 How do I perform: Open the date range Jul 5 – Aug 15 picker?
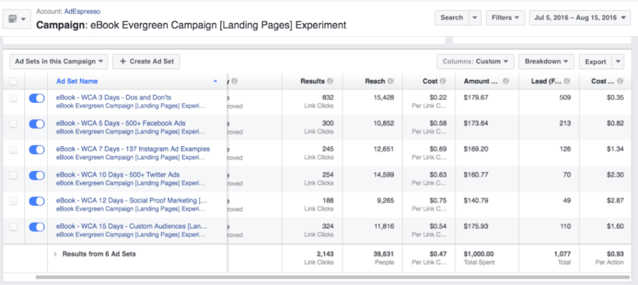click(x=579, y=17)
